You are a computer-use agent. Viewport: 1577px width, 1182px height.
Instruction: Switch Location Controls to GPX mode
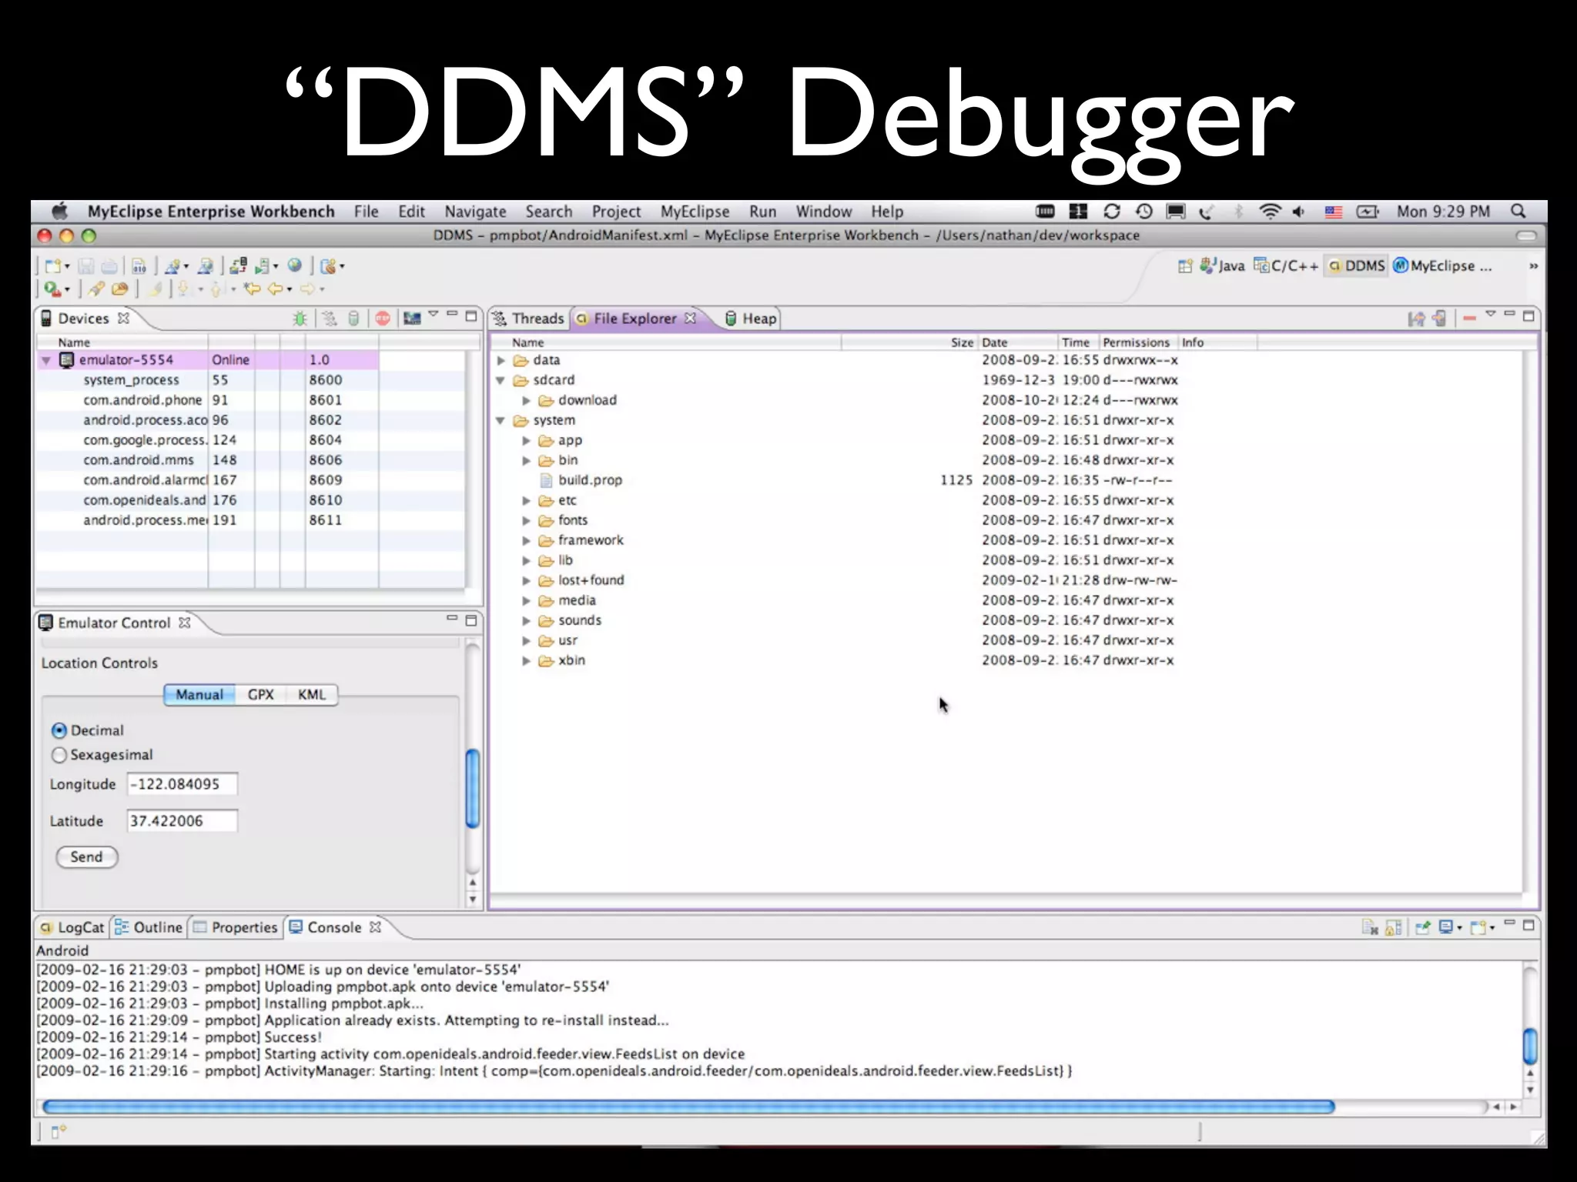tap(260, 695)
